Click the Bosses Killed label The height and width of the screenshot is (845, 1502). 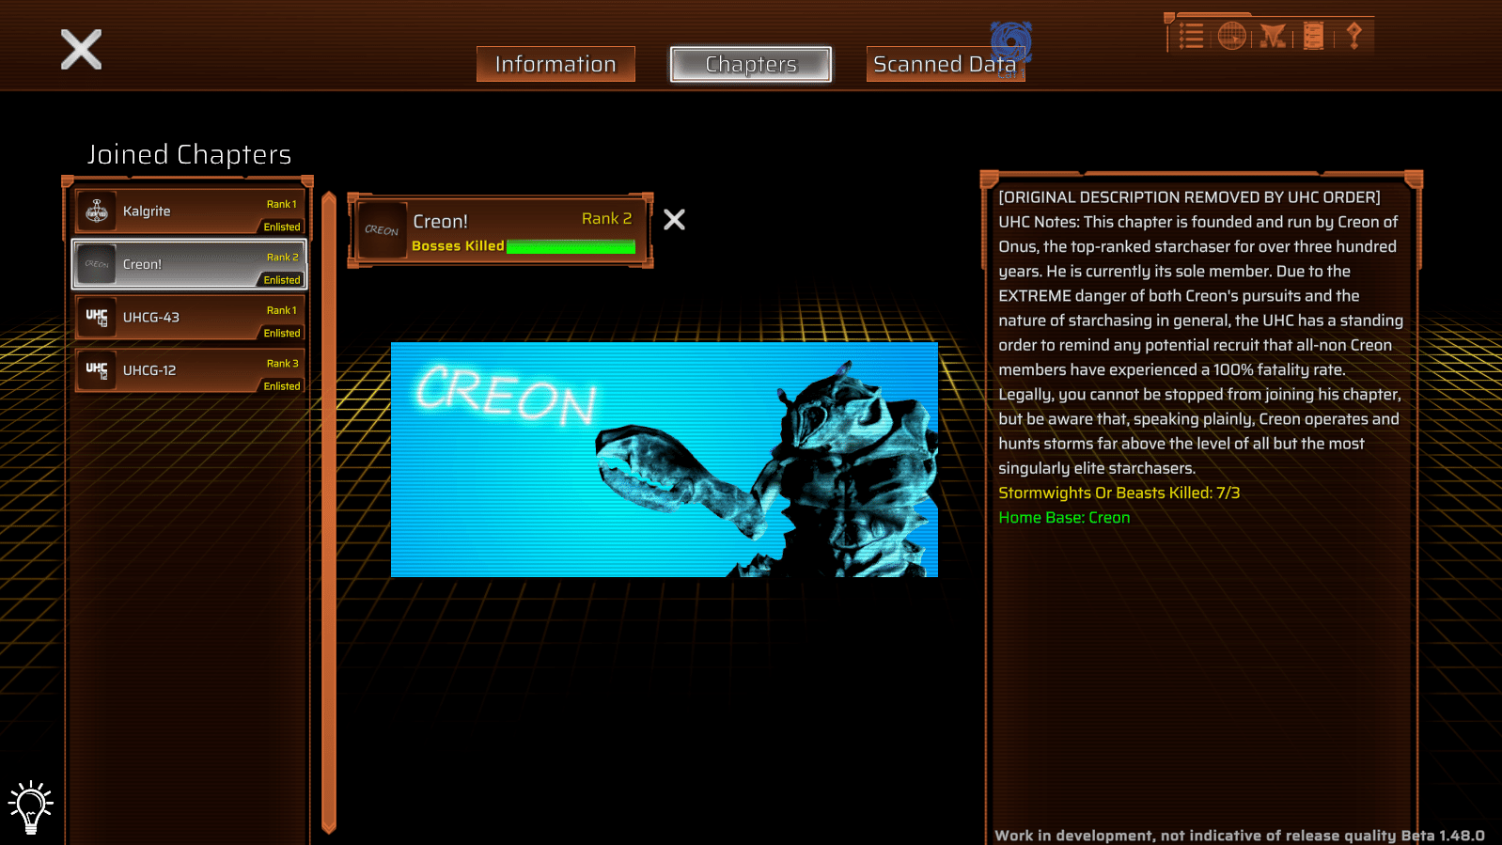458,246
